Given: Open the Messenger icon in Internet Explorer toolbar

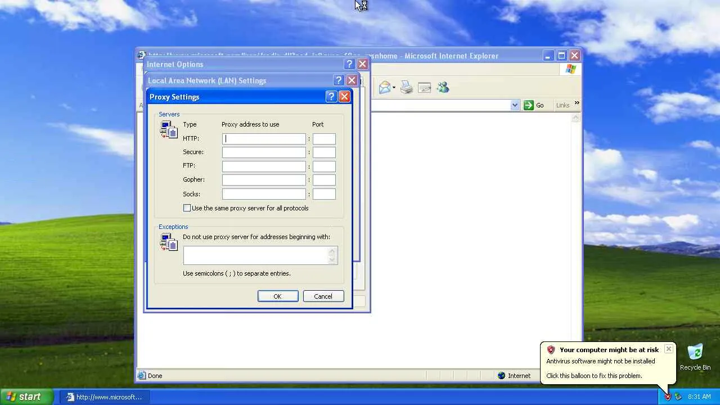Looking at the screenshot, I should (443, 88).
